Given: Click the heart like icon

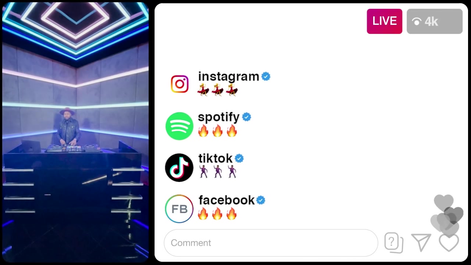Looking at the screenshot, I should pyautogui.click(x=449, y=243).
